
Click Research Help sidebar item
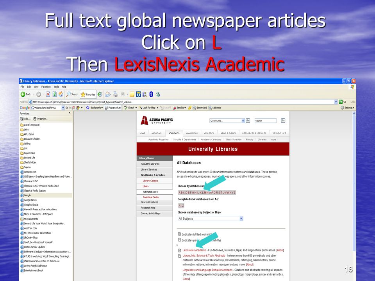pos(155,208)
